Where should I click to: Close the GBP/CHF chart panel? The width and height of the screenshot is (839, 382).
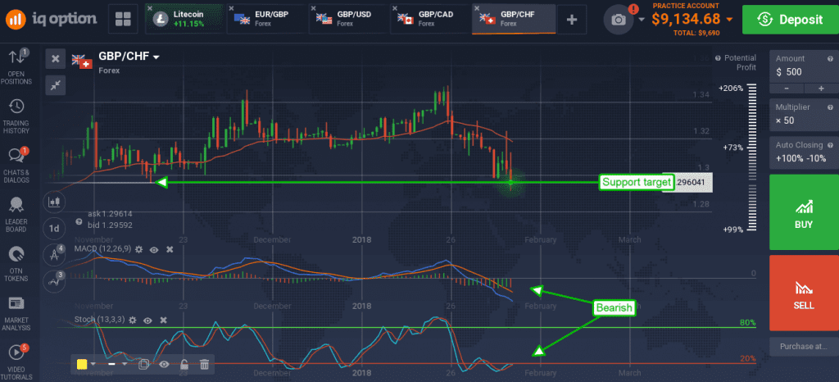coord(55,59)
